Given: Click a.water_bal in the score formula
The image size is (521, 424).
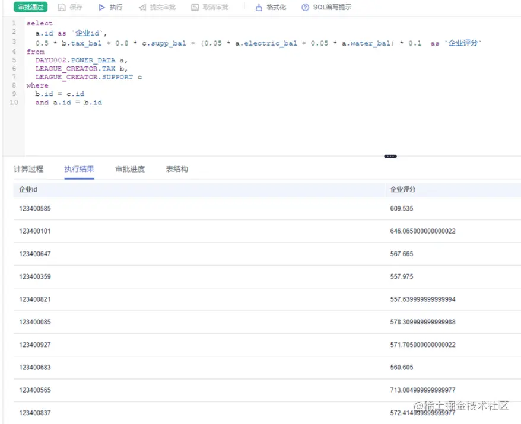Looking at the screenshot, I should click(x=366, y=43).
